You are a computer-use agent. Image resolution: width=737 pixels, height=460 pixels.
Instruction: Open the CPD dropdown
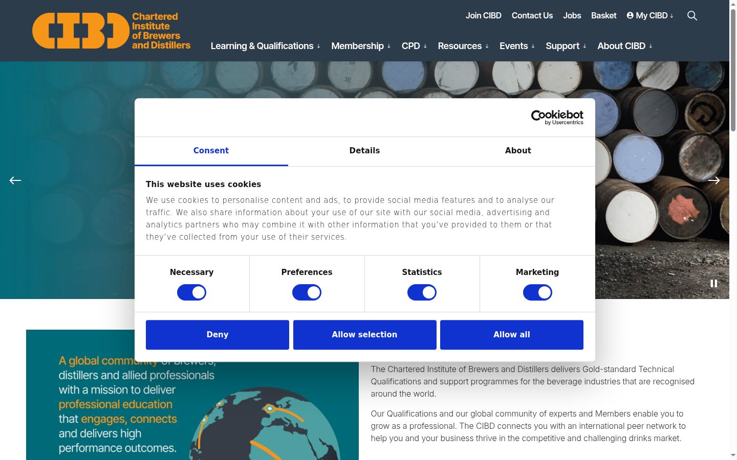[414, 46]
